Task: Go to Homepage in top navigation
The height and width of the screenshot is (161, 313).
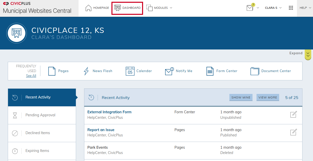Action: 97,8
